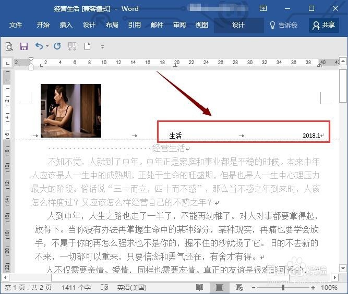The image size is (348, 294).
Task: Click the vertical scrollbar thumb
Action: tap(343, 85)
